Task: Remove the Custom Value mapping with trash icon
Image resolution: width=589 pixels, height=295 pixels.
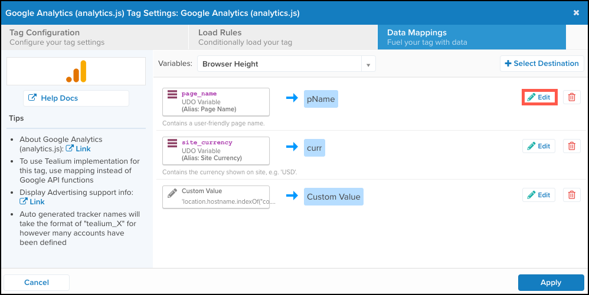Action: click(x=571, y=195)
